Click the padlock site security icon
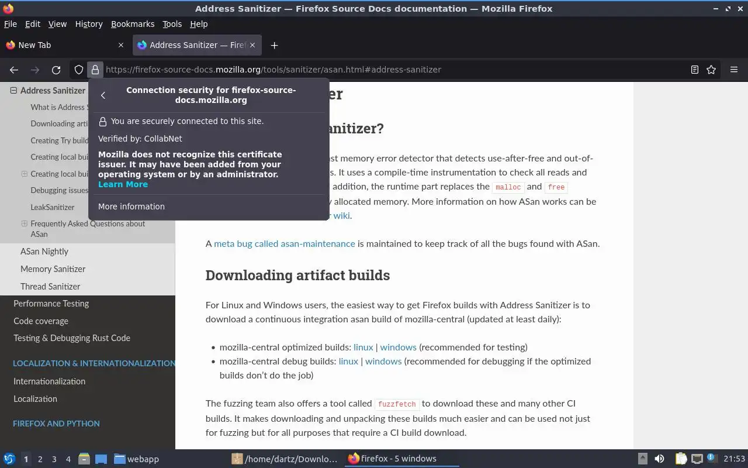The height and width of the screenshot is (468, 748). 95,70
